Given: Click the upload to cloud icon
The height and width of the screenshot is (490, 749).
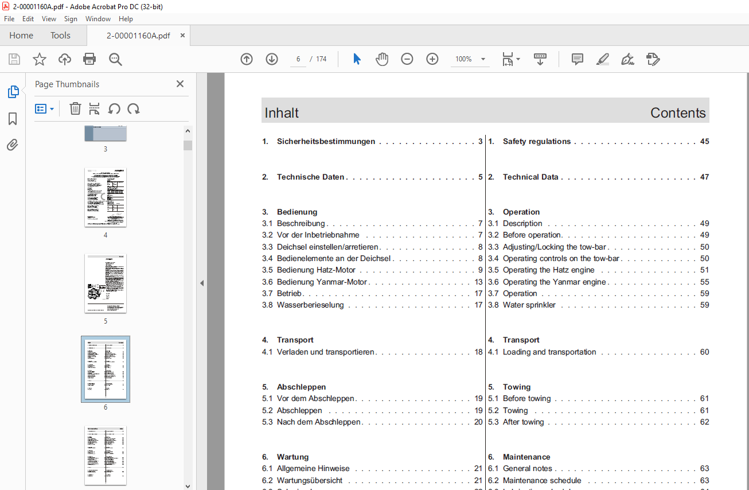Looking at the screenshot, I should (65, 59).
